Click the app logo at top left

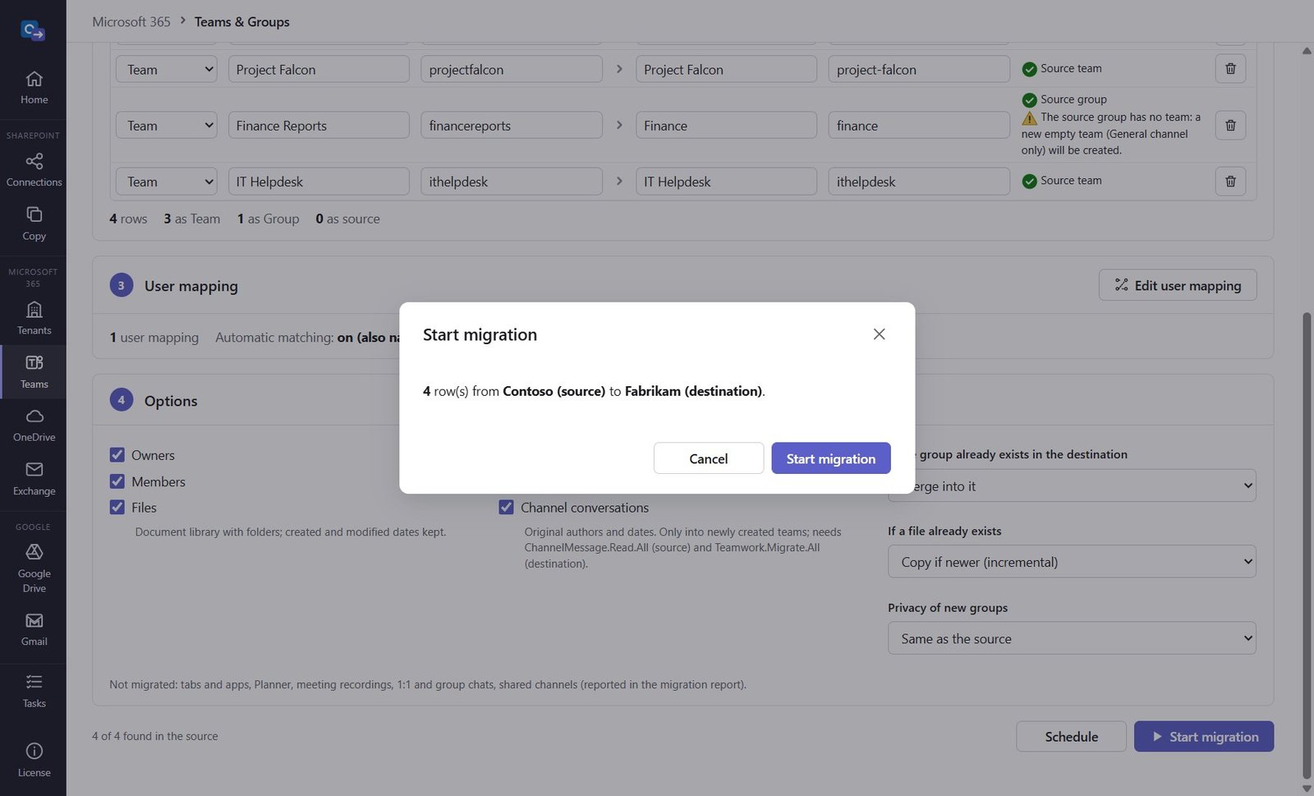point(33,30)
